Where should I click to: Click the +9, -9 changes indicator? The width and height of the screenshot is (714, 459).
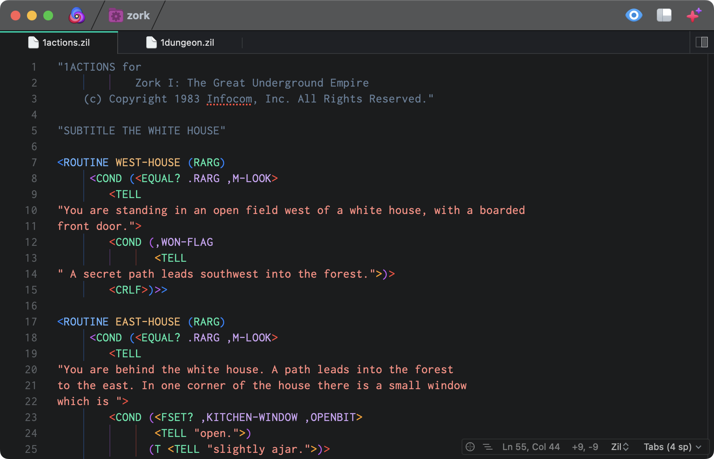(x=585, y=447)
